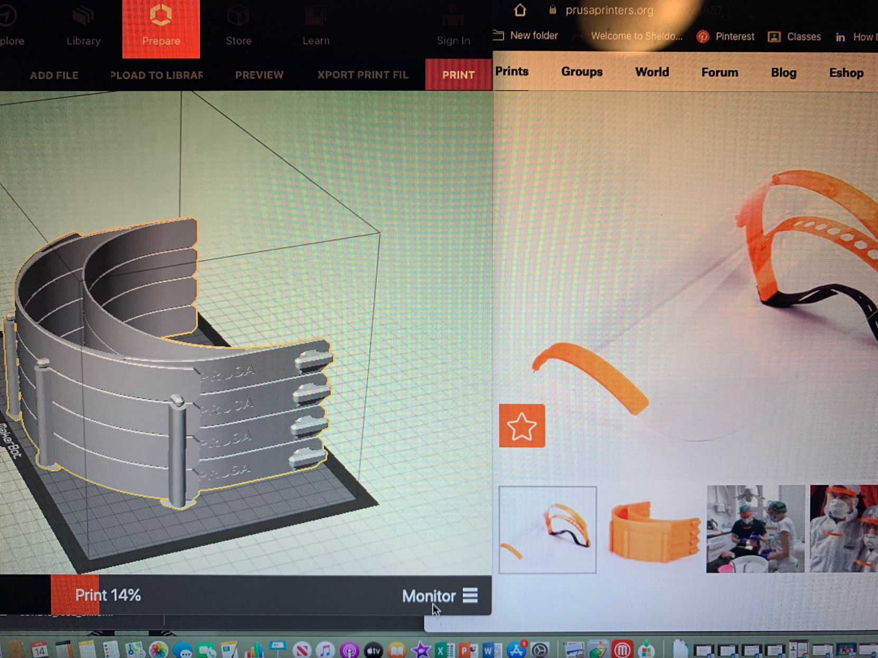Open the World menu item
Screen dimensions: 878x658
click(x=652, y=72)
